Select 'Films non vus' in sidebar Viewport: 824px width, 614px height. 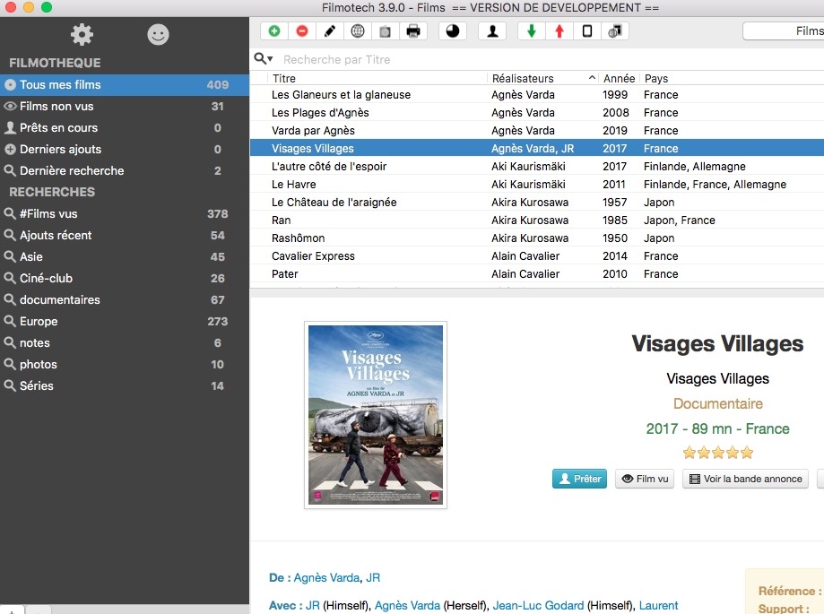56,106
